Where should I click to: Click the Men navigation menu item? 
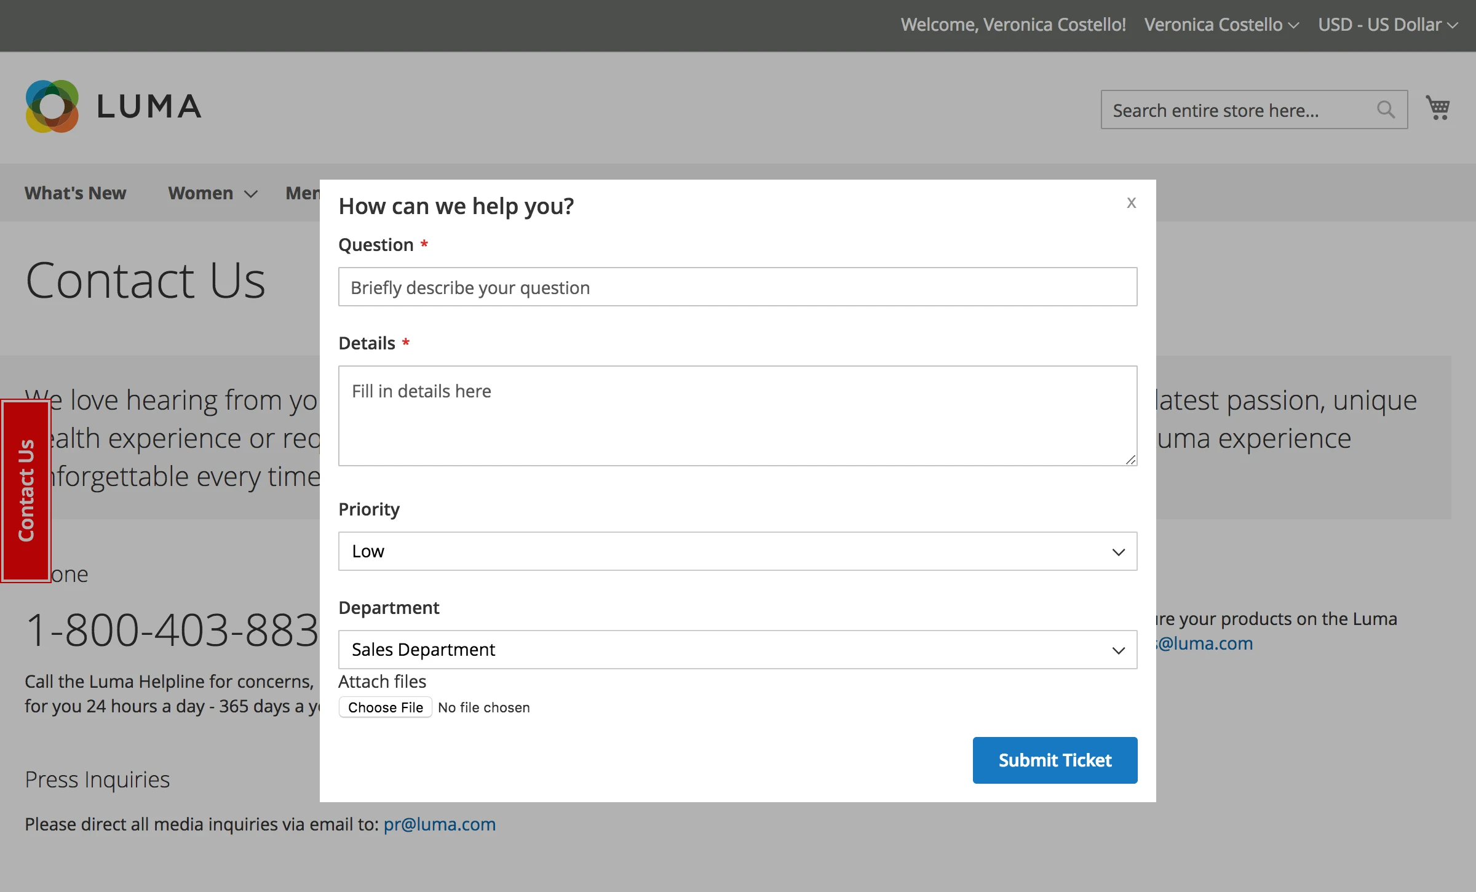click(303, 193)
